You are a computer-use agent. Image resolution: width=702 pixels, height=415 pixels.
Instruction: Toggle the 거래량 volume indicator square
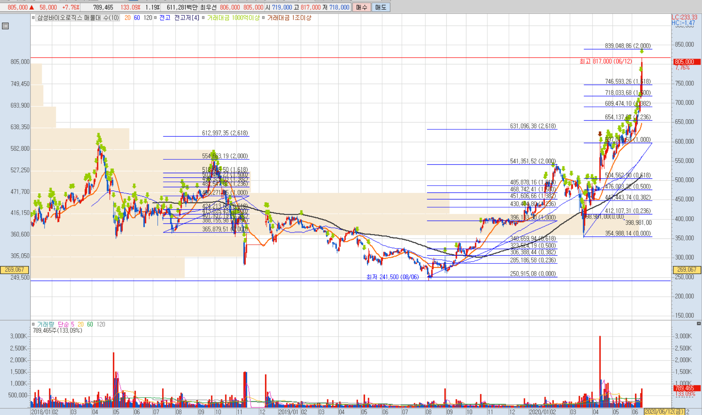coord(33,324)
